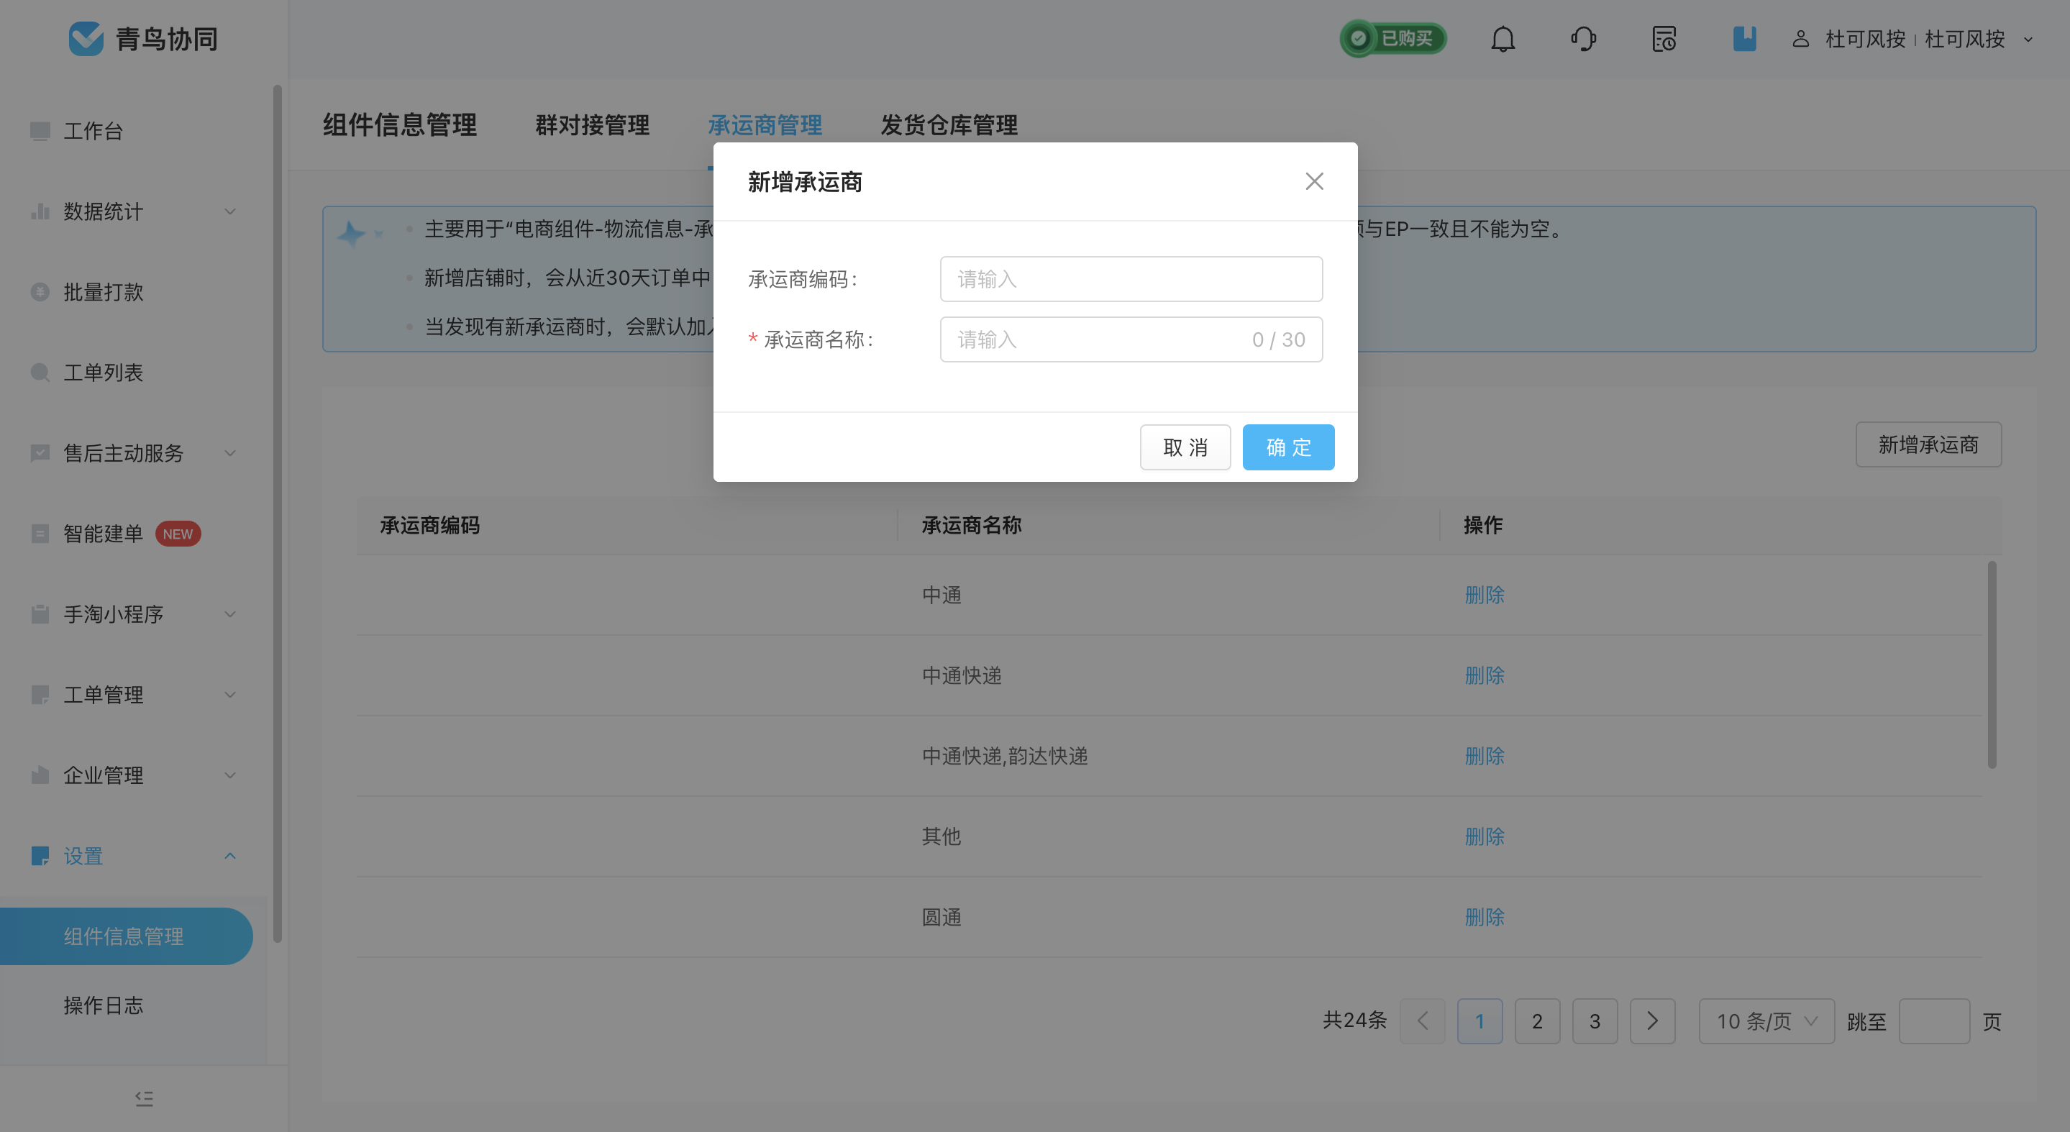The height and width of the screenshot is (1132, 2070).
Task: Delete the 圆通 carrier row
Action: 1485,917
